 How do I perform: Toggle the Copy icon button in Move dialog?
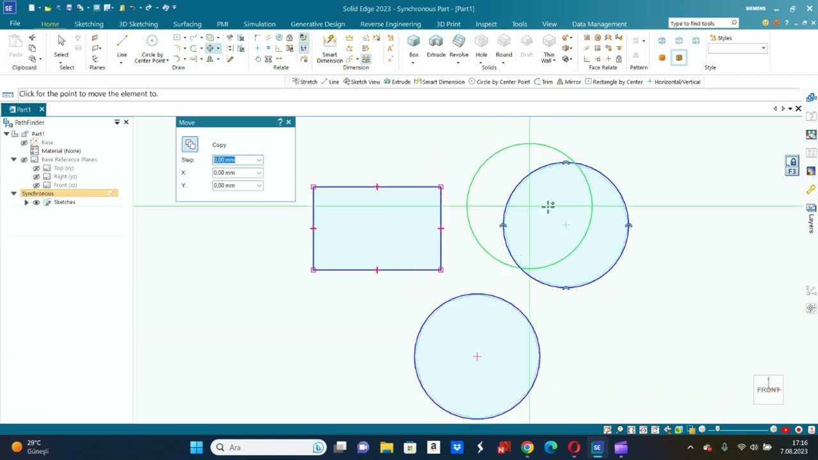click(x=190, y=144)
